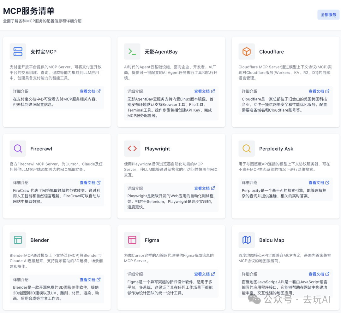Select the Firecrawl card title

(41, 149)
